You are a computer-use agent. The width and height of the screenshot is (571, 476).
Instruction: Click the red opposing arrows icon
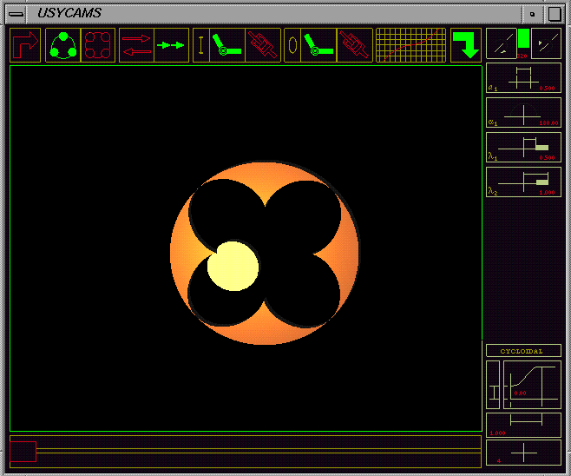coord(136,45)
